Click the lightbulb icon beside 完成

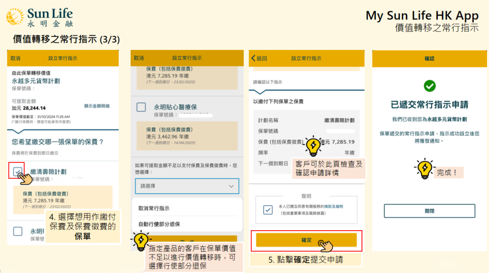tap(424, 169)
